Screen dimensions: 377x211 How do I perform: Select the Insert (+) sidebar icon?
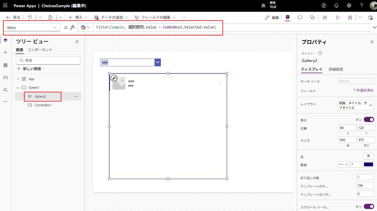click(x=5, y=53)
